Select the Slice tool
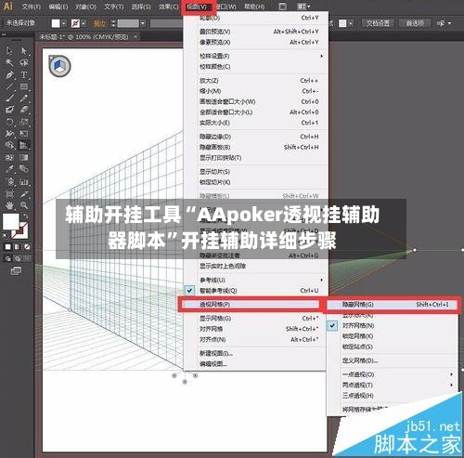This screenshot has height=458, width=464. click(x=24, y=194)
